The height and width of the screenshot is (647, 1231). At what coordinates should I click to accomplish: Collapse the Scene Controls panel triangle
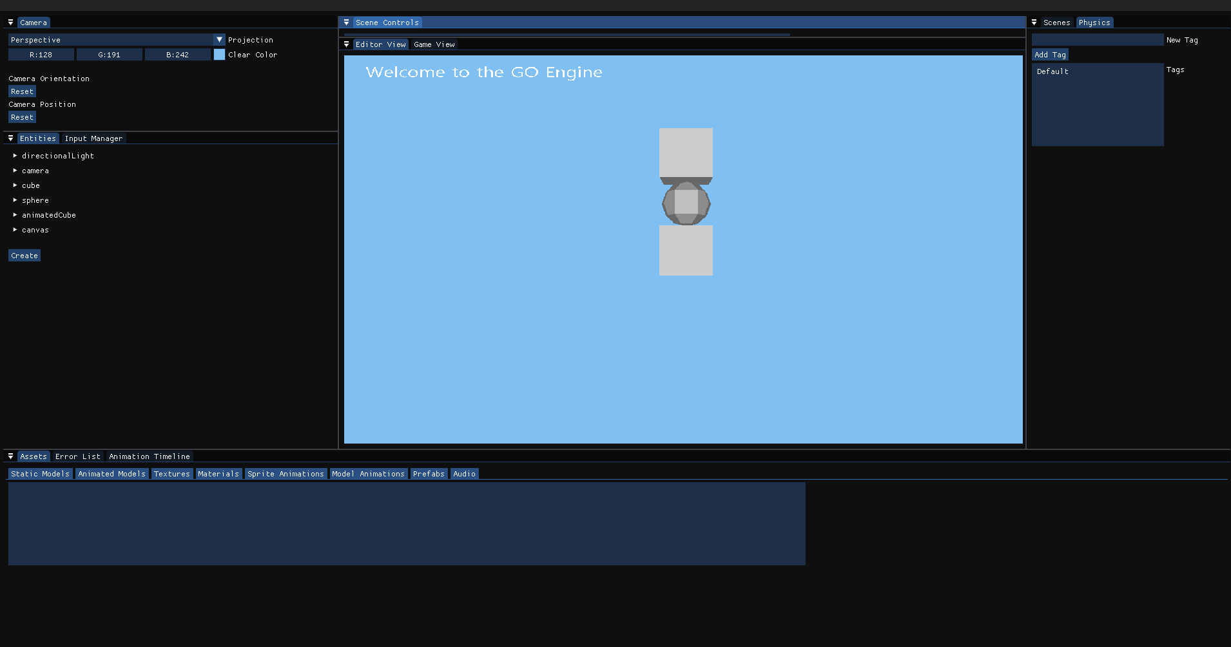click(346, 23)
